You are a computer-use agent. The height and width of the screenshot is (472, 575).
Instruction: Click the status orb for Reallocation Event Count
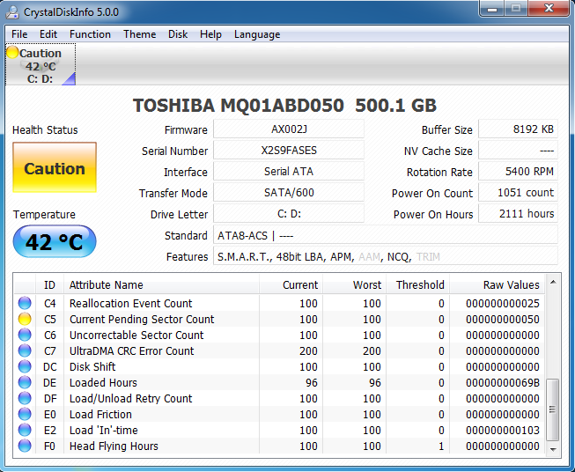click(x=25, y=303)
